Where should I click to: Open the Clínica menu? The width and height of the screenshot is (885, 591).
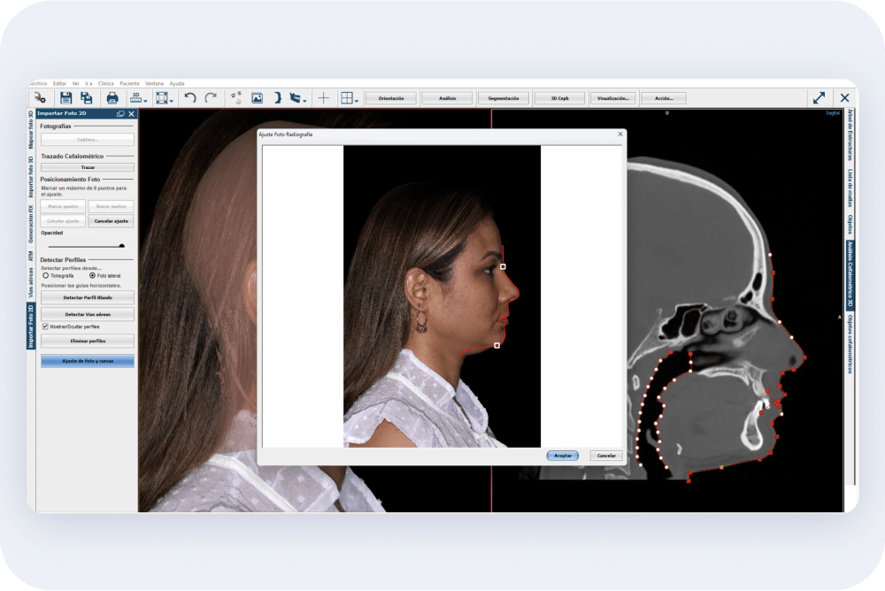coord(105,83)
